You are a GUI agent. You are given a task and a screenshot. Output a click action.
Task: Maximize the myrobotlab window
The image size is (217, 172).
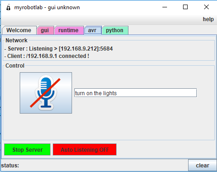click(x=185, y=7)
